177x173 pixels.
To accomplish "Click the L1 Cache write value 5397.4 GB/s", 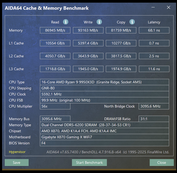I will [x=88, y=43].
